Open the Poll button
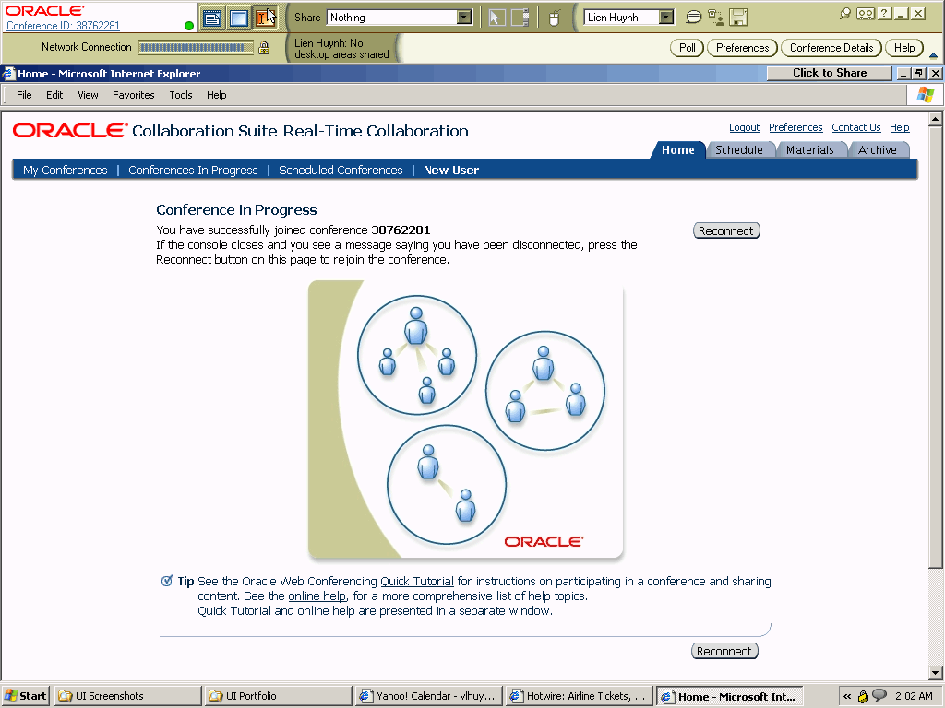This screenshot has width=945, height=708. coord(687,48)
